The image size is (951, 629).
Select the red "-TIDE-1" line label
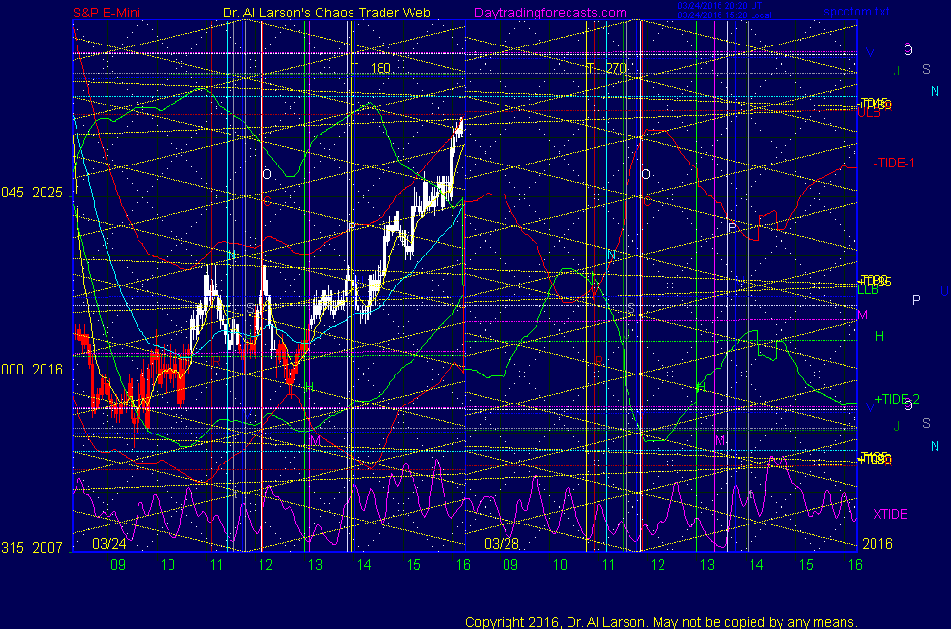click(x=894, y=163)
